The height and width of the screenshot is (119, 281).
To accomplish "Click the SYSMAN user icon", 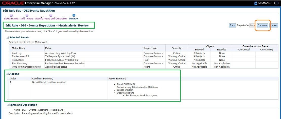I will coord(256,3).
